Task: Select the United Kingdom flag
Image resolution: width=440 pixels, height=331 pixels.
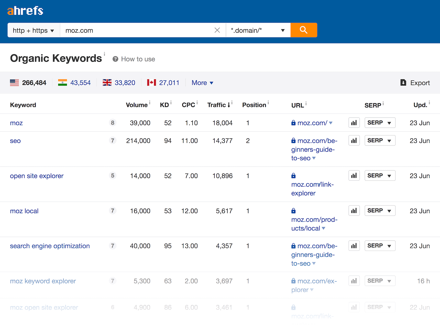Action: point(107,82)
